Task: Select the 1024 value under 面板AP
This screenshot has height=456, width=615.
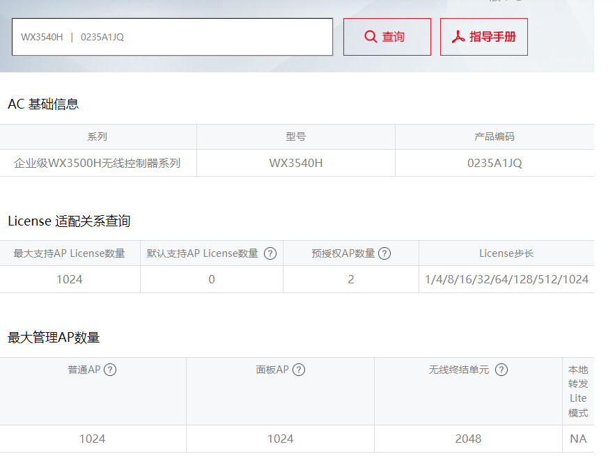Action: (x=281, y=439)
